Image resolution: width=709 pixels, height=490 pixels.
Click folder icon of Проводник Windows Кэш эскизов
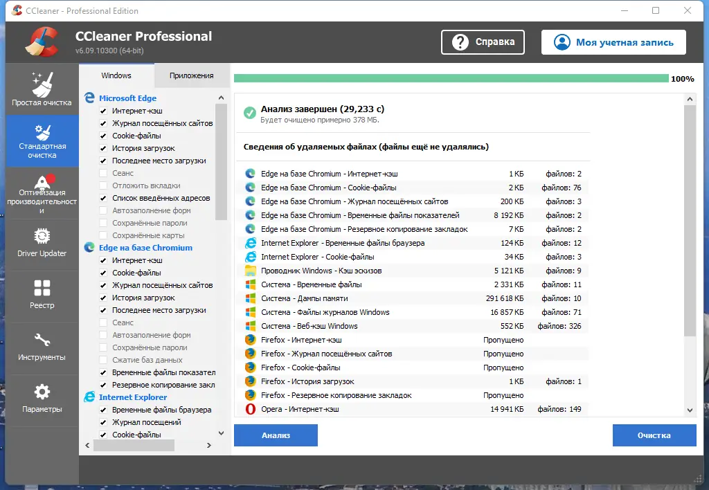tap(250, 271)
